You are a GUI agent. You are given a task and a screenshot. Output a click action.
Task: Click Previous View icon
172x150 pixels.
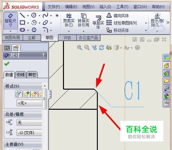(x=94, y=47)
